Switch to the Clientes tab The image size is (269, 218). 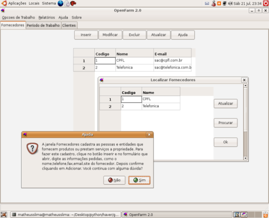point(69,25)
